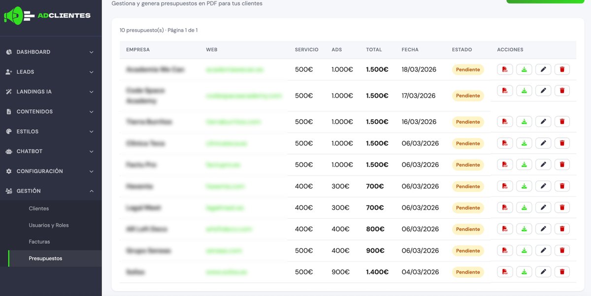Delete the budget dated 04/03/2026
This screenshot has height=296, width=591.
coord(562,272)
